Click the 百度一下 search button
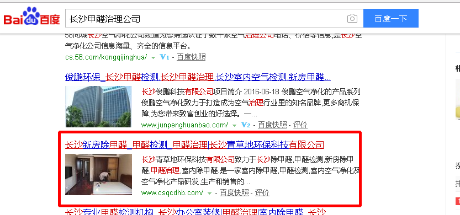 point(391,18)
